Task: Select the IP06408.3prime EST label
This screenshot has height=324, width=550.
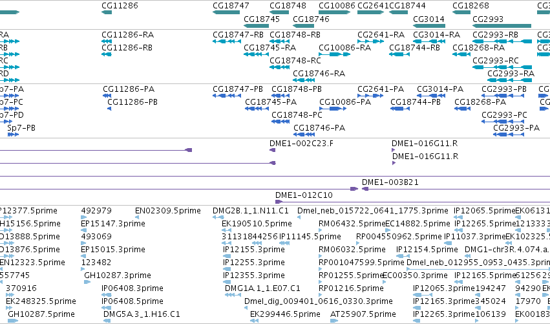Action: pos(132,289)
